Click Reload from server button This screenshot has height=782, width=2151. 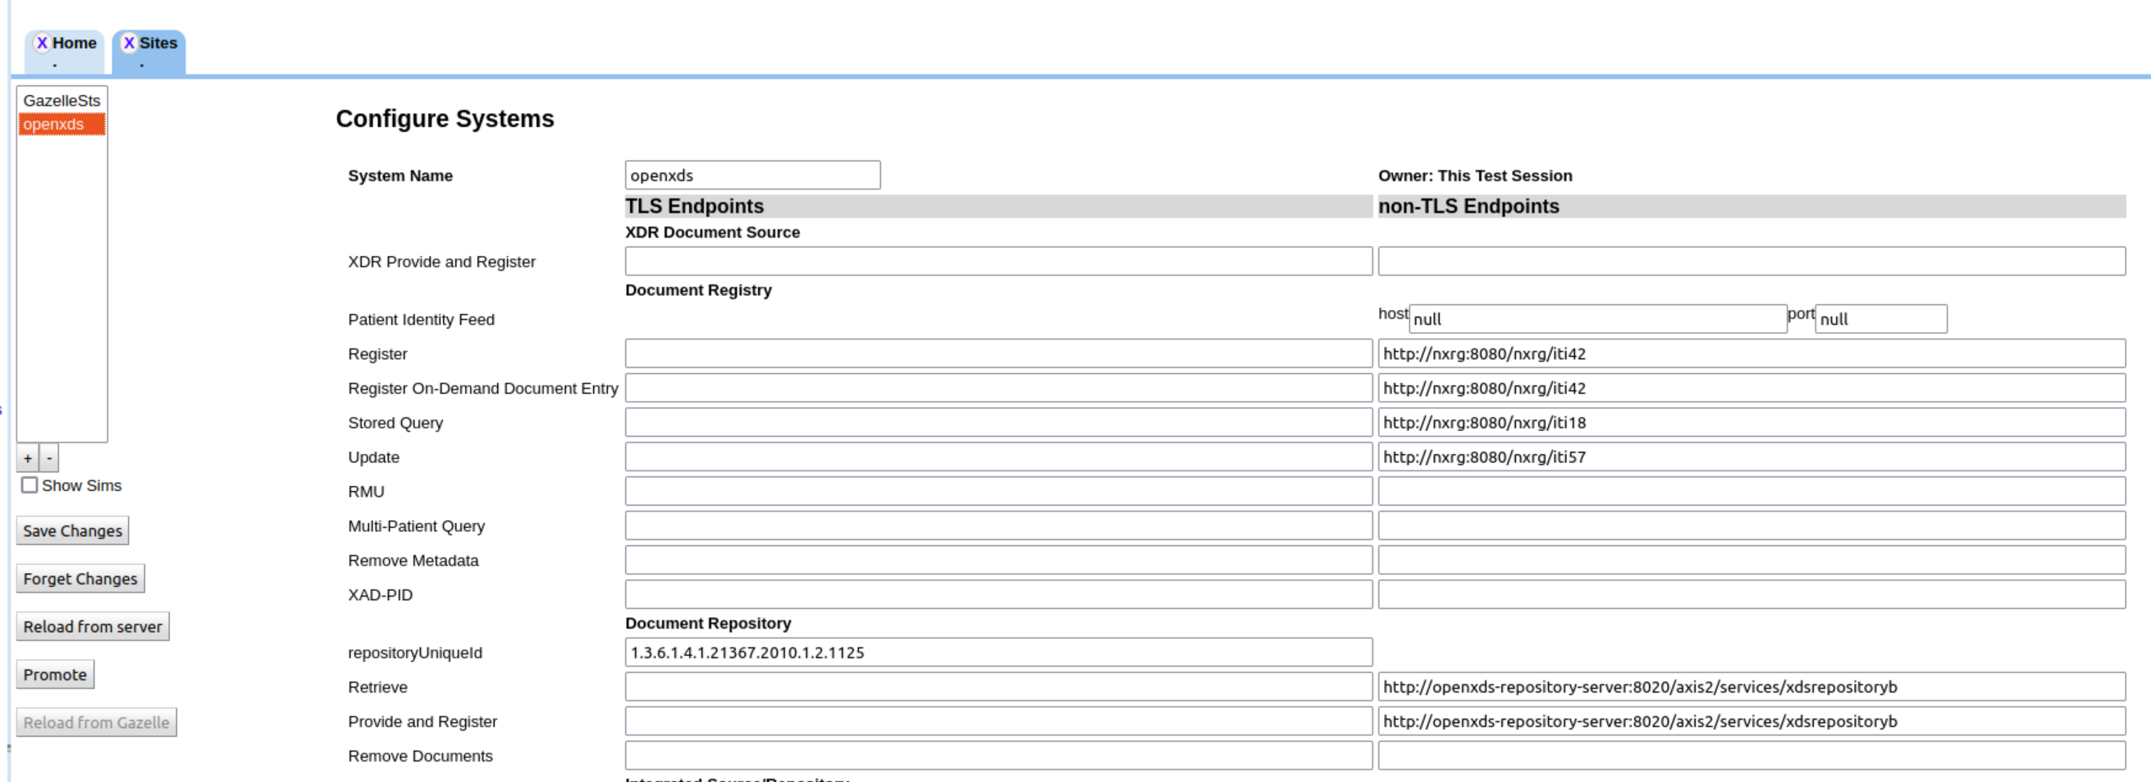(93, 627)
